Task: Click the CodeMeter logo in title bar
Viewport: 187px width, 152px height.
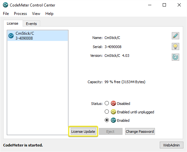Action: 6,5
